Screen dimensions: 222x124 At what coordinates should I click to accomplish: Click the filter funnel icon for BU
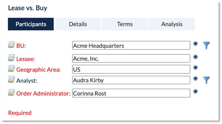[206, 46]
